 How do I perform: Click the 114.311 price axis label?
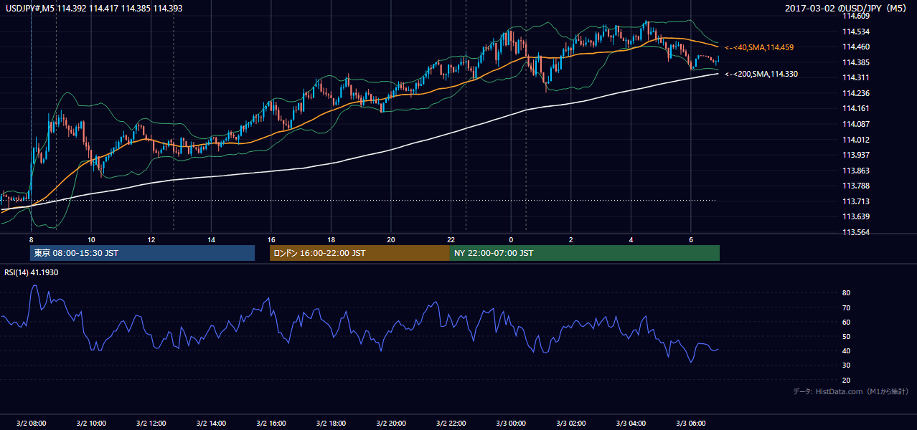(857, 77)
